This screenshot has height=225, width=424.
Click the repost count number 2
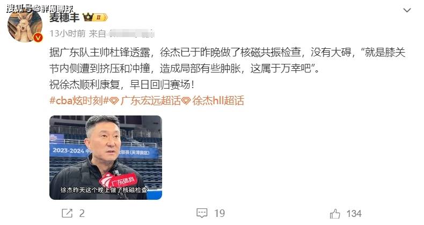(x=82, y=214)
